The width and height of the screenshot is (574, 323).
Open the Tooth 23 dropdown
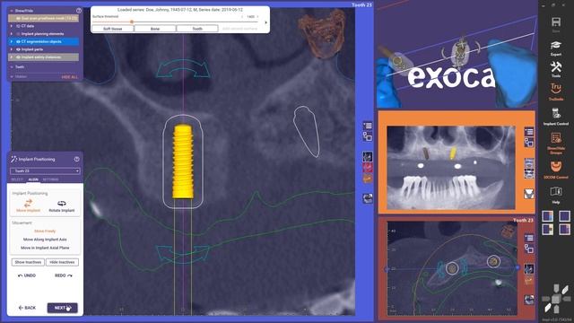(x=45, y=170)
